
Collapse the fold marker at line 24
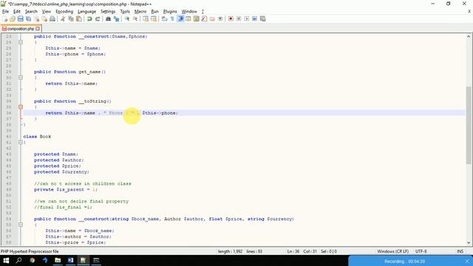pos(21,42)
